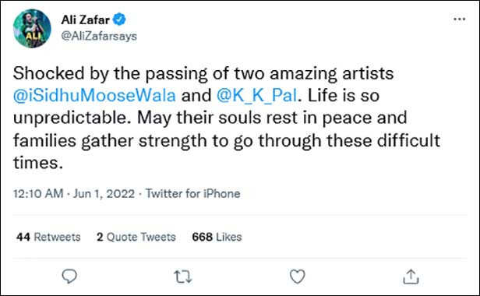Retweet using the retweet arrows icon
This screenshot has width=480, height=296.
(183, 277)
